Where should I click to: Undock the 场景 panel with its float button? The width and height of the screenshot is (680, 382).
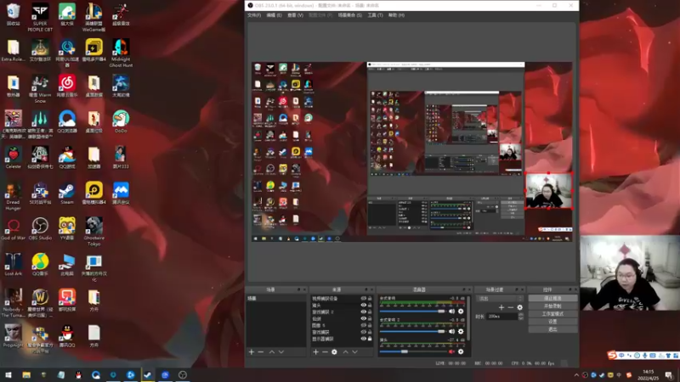click(298, 289)
